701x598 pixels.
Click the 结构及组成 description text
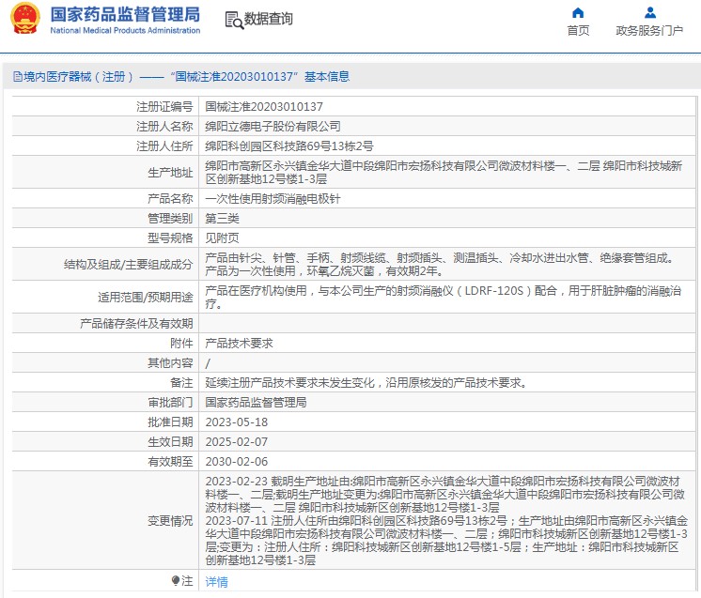click(x=441, y=265)
